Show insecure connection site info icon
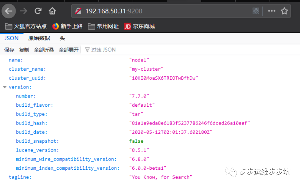Screen dimensions: 300x185 click(x=78, y=11)
